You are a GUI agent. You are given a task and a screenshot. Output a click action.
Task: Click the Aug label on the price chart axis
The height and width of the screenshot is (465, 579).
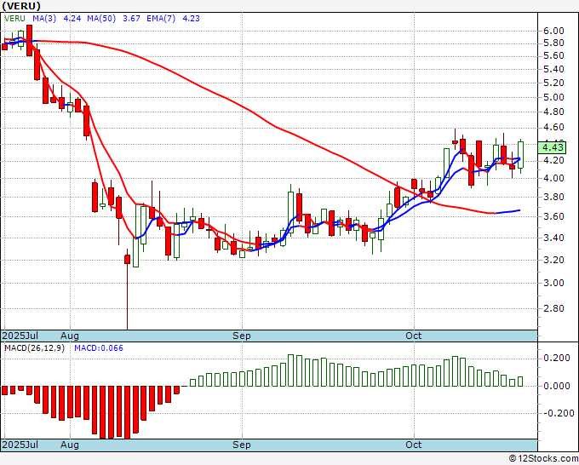click(70, 336)
